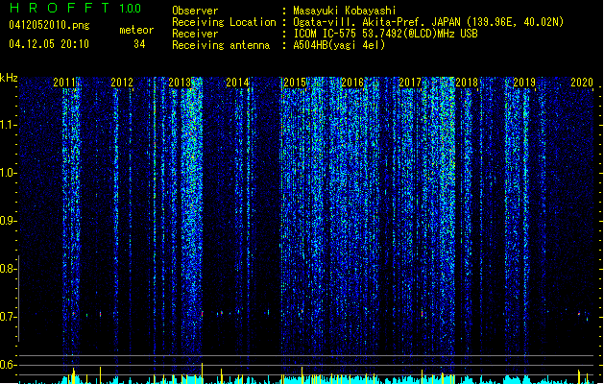Click the Receiving antenna label
604x384 pixels.
click(221, 45)
